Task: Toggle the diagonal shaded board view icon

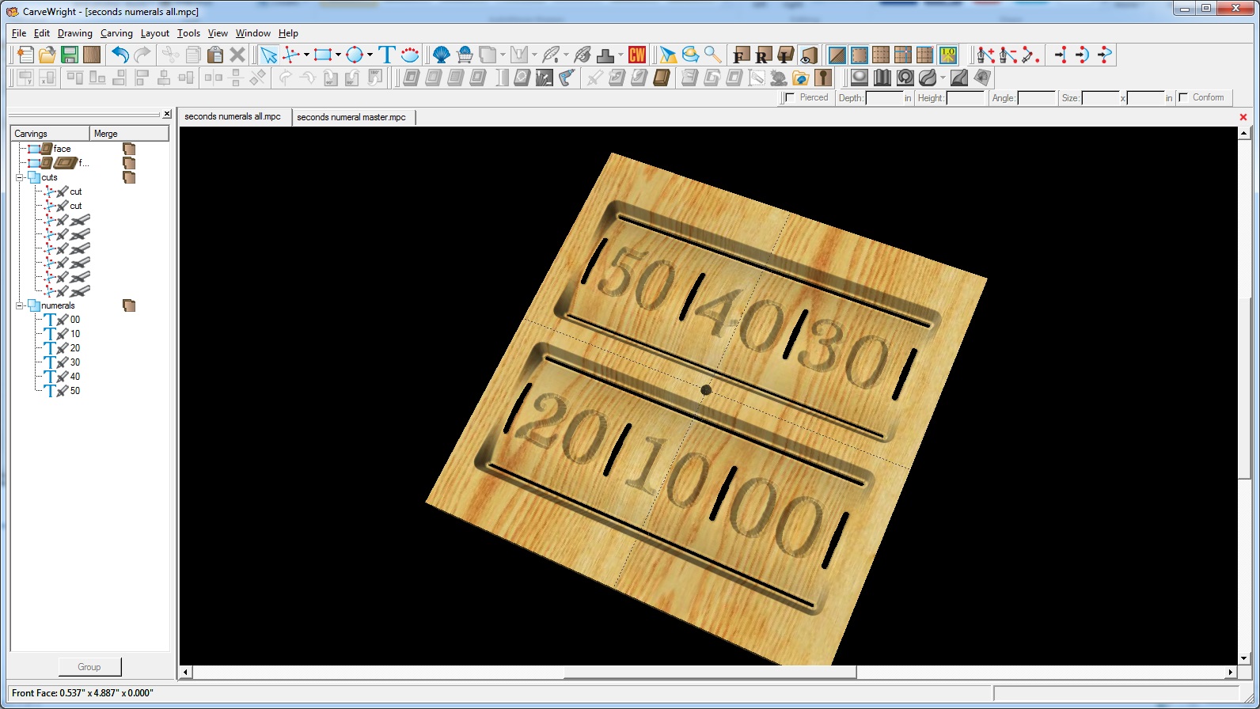Action: 837,55
